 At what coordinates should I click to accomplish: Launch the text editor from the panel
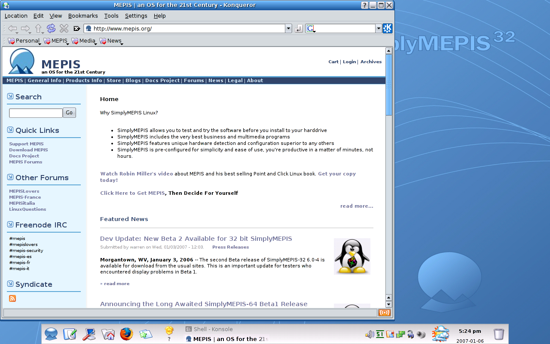coord(70,334)
